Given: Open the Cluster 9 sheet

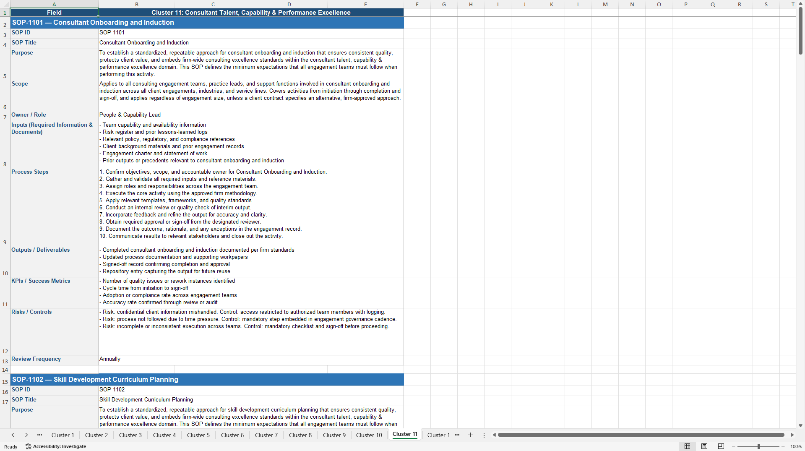Looking at the screenshot, I should click(x=334, y=435).
